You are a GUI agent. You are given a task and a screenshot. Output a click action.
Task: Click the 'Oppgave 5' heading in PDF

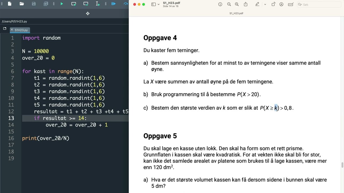click(160, 136)
